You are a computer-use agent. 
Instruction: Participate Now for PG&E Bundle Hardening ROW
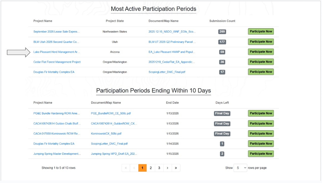261,114
